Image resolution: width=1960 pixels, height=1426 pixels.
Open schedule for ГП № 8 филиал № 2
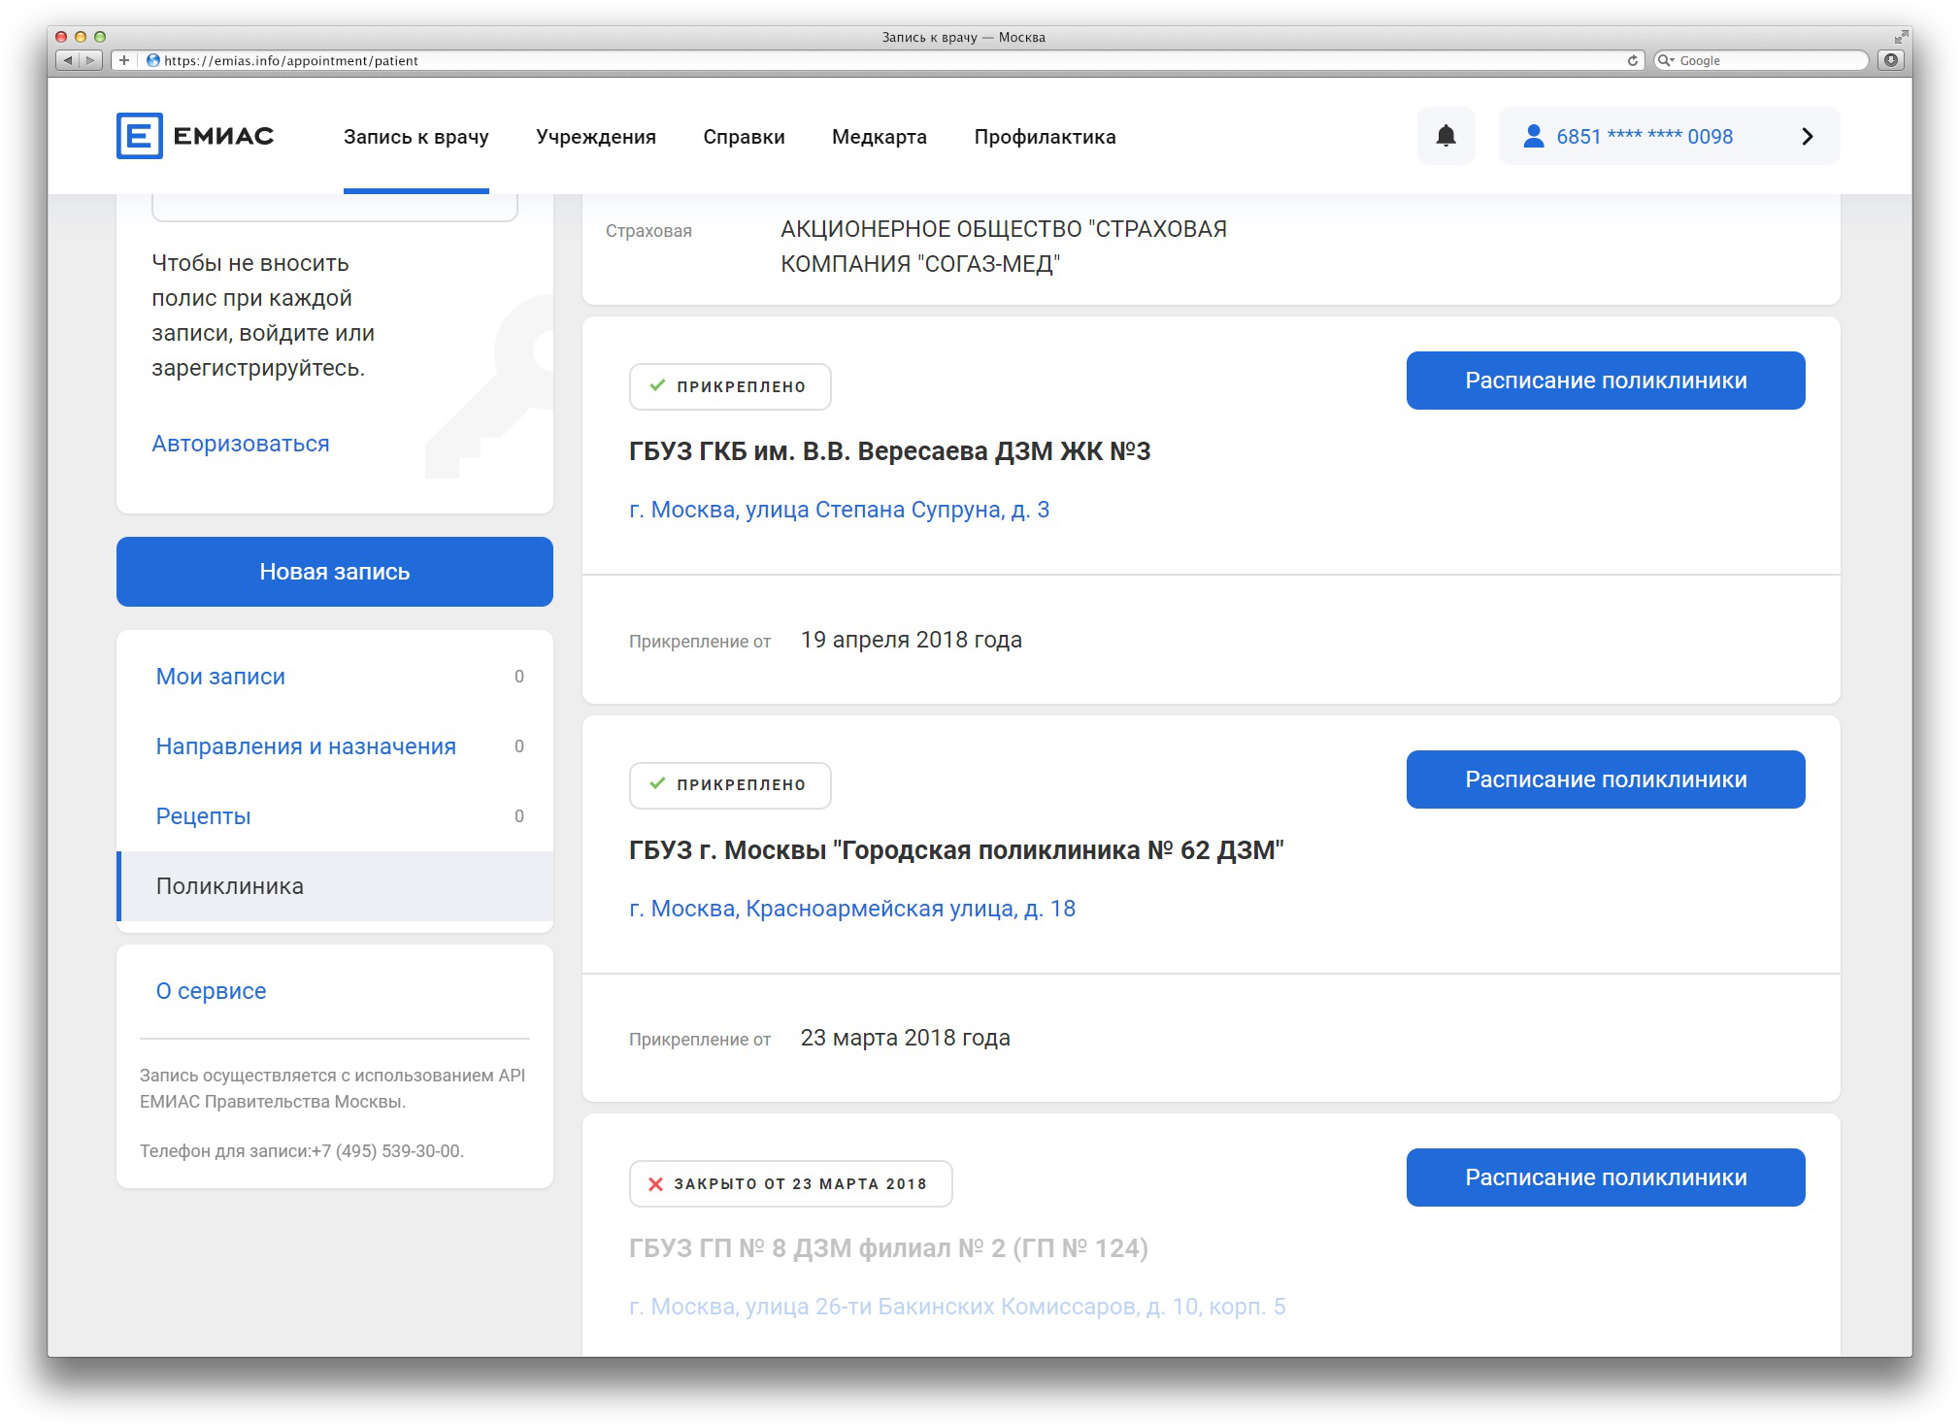[1606, 1177]
